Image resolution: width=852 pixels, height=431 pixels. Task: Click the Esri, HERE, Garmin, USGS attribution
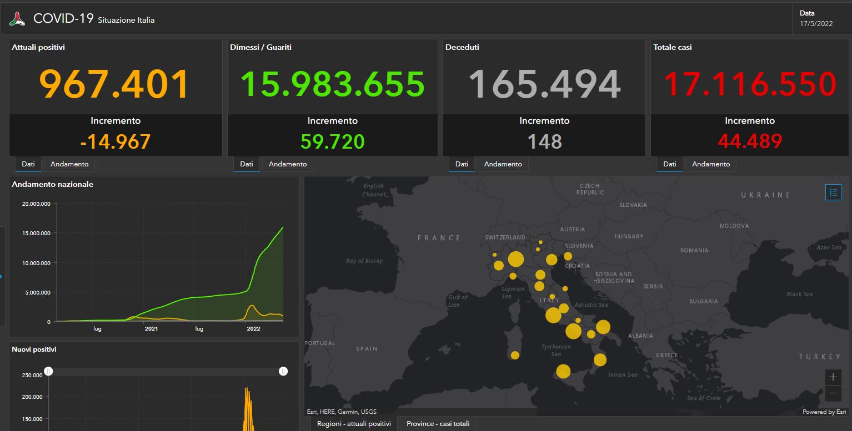[342, 412]
